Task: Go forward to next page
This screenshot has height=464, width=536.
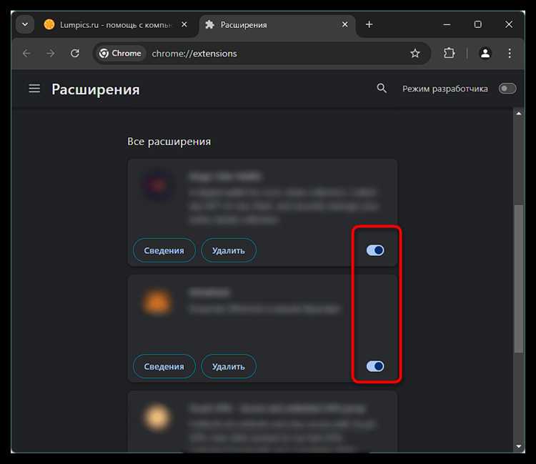Action: (x=51, y=54)
